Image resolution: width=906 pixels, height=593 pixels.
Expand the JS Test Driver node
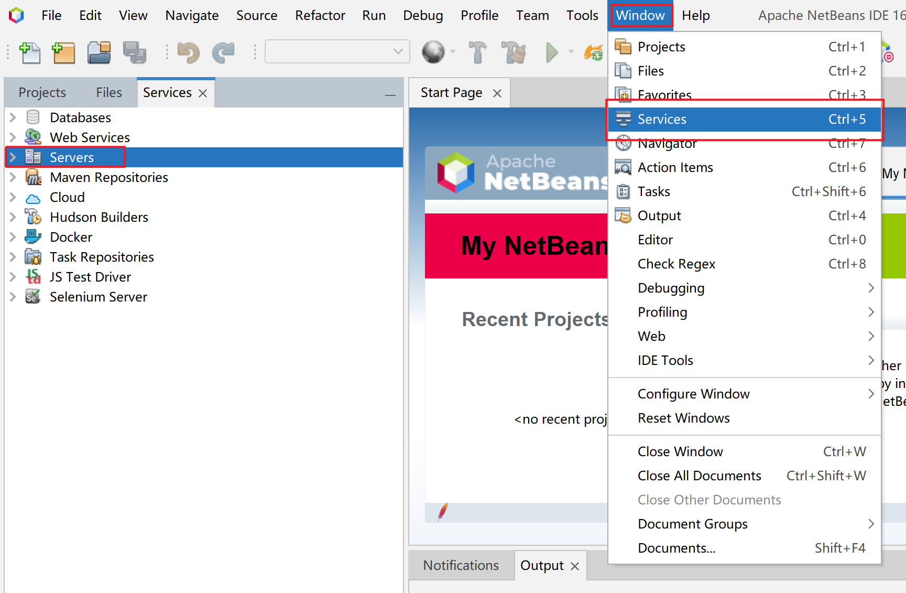point(13,276)
